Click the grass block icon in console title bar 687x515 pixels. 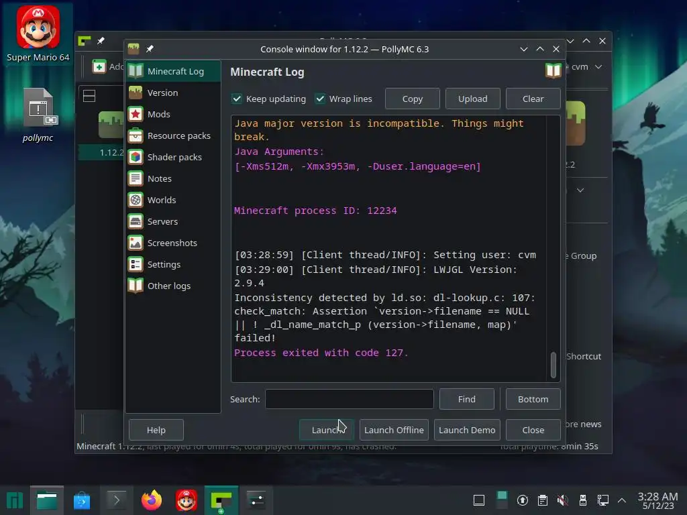pos(134,48)
